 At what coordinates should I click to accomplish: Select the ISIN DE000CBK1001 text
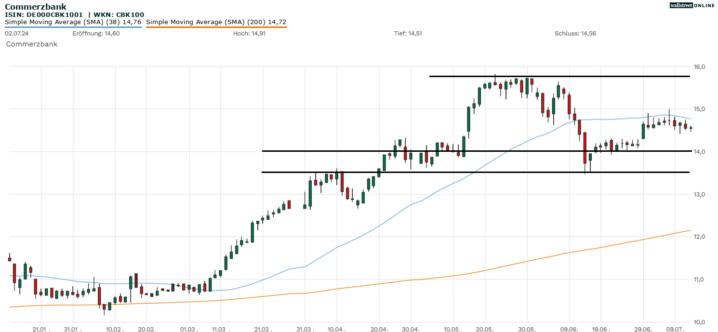(44, 15)
